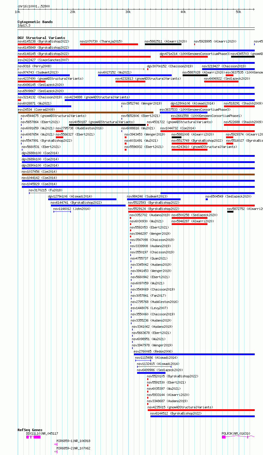The width and height of the screenshot is (263, 455).
Task: Click the nsv5522593 (ByrskaBishop2022) label
Action: pos(154,203)
